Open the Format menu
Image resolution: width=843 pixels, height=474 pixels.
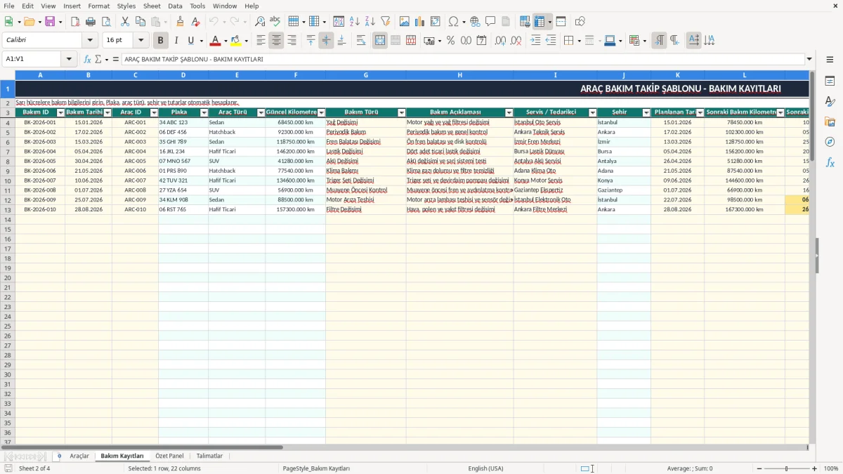[x=98, y=6]
